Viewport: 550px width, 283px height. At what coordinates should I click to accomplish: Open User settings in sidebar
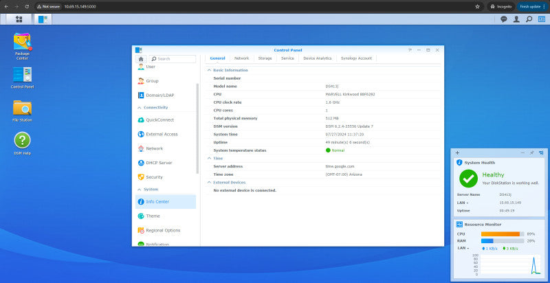coord(166,67)
